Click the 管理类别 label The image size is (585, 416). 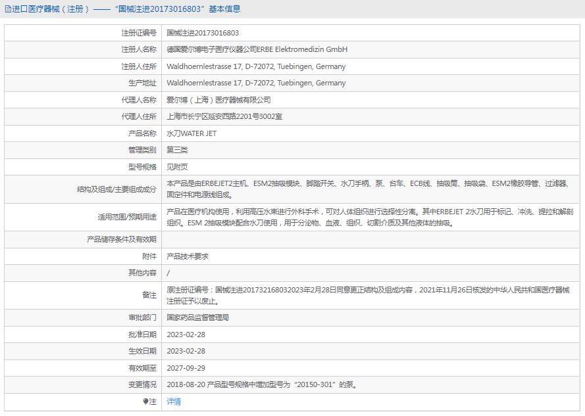tap(143, 150)
